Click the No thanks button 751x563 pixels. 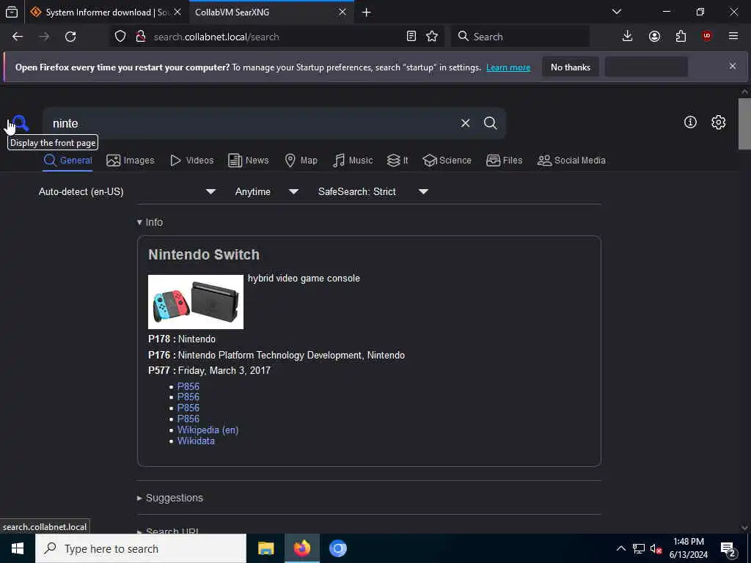(x=571, y=67)
